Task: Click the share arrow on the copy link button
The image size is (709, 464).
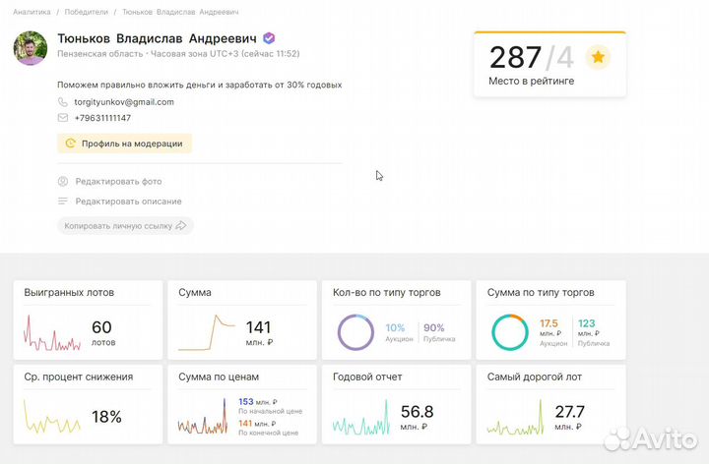Action: pos(180,226)
